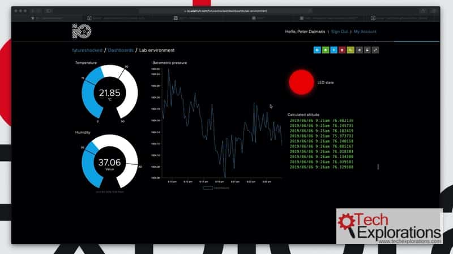Click the Safari share button in the title bar
Screen dimensions: 453x254
click(x=423, y=11)
